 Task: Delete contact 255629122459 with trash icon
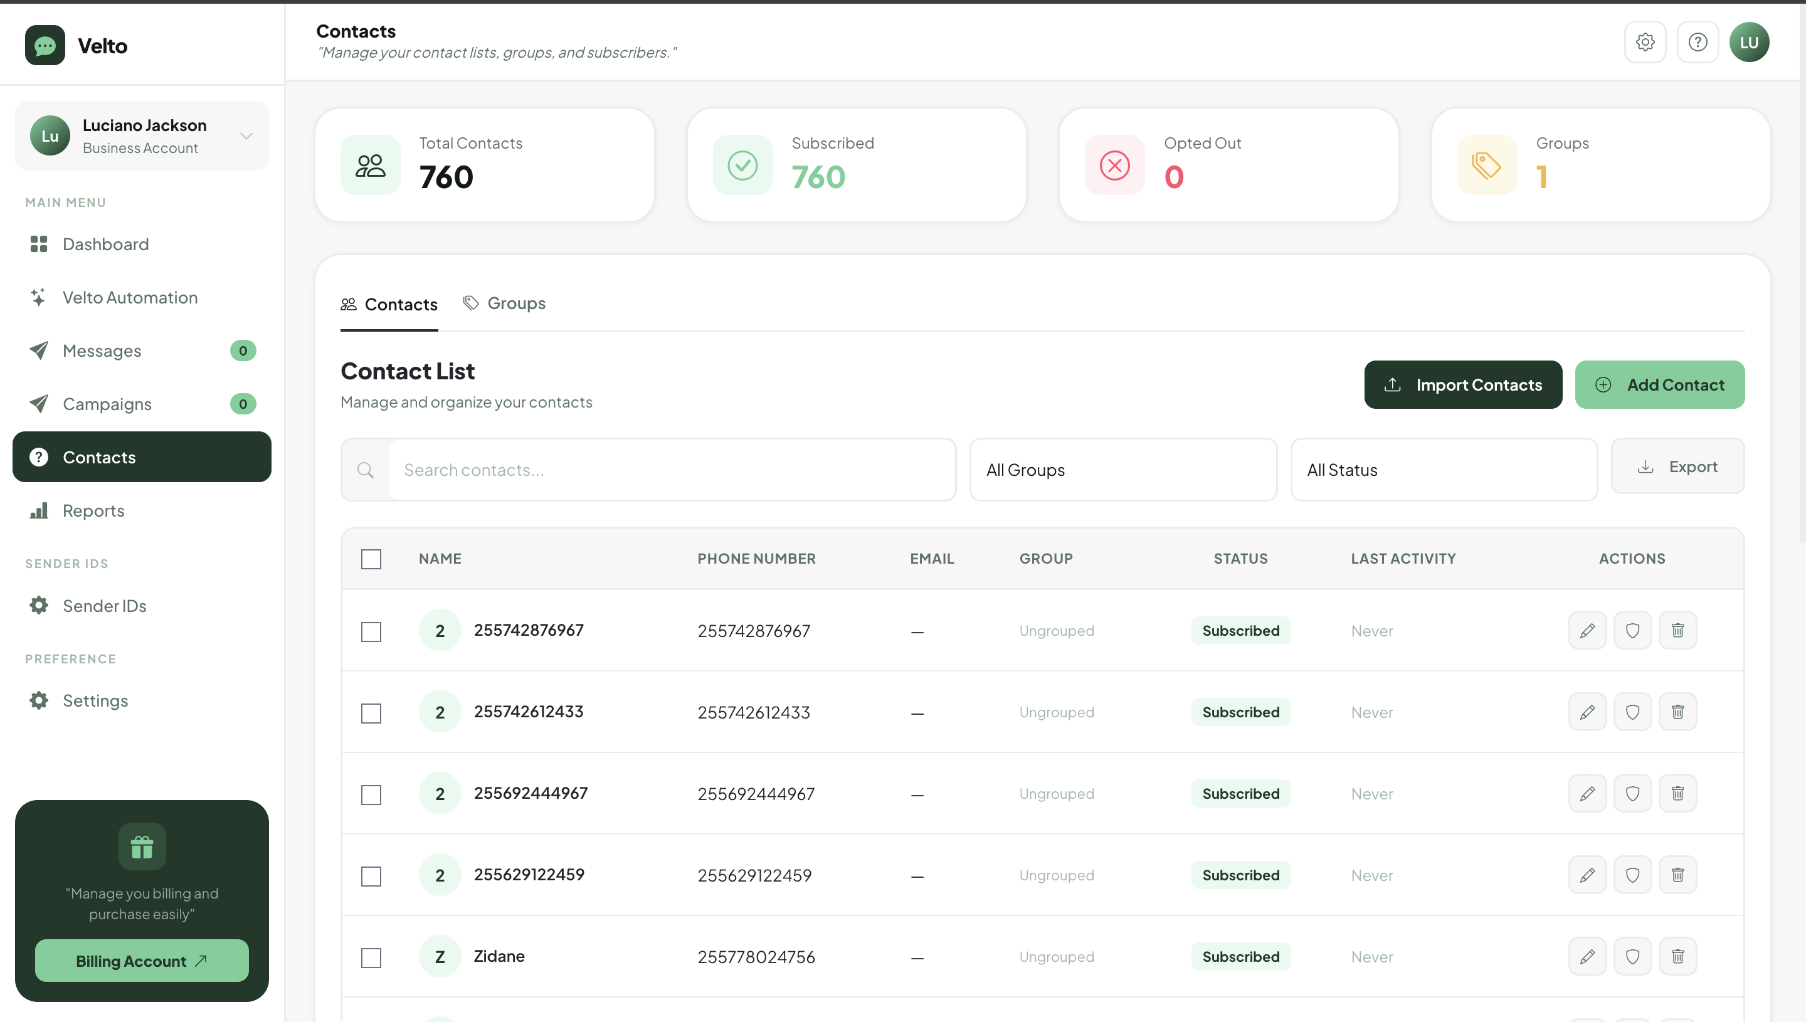click(1677, 875)
